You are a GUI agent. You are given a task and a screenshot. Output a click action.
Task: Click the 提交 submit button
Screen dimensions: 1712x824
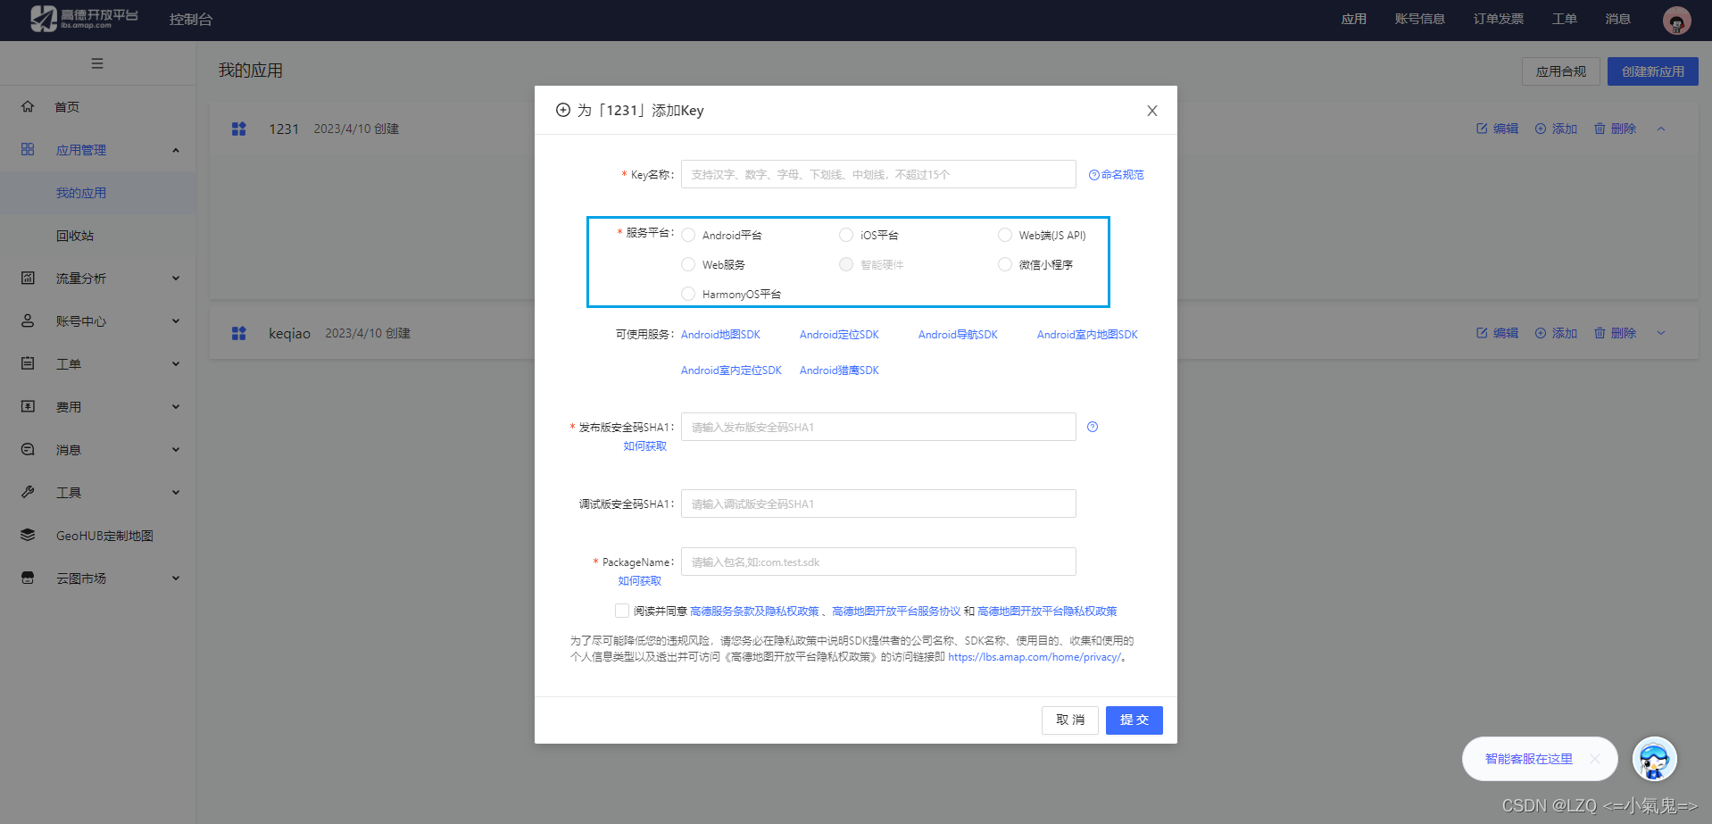click(x=1134, y=720)
